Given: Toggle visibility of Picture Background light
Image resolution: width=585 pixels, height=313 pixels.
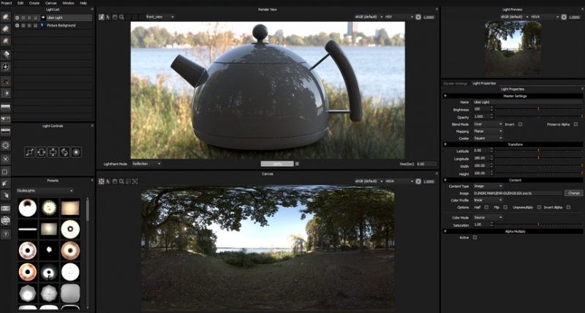Looking at the screenshot, I should 17,26.
